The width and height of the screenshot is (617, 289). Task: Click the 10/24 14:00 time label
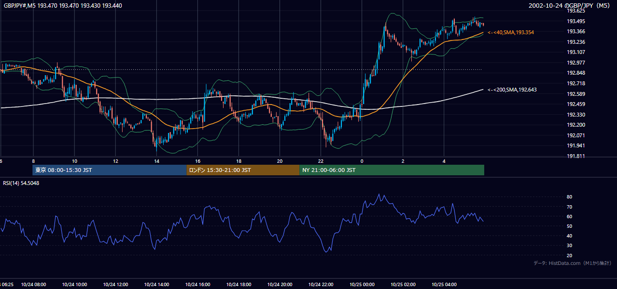[x=156, y=285]
